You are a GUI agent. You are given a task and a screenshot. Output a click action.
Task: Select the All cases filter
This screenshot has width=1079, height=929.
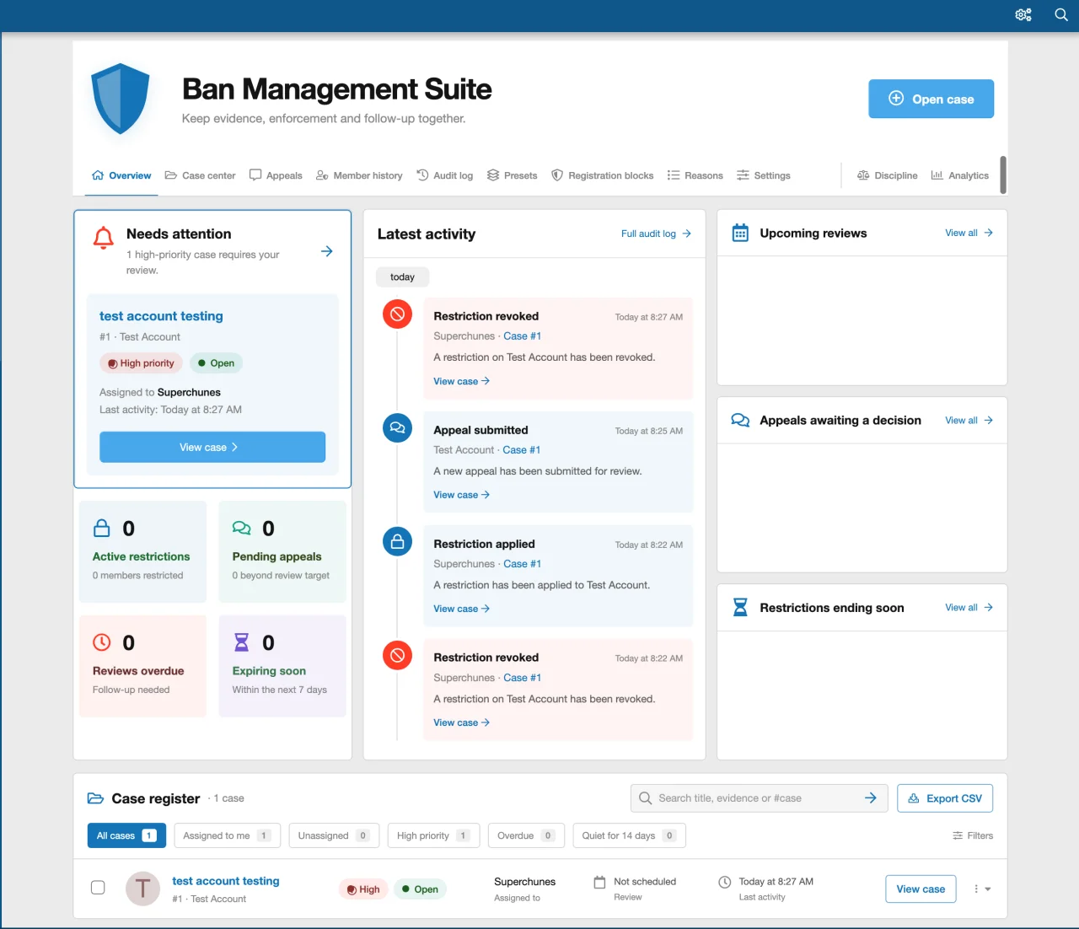pos(126,835)
